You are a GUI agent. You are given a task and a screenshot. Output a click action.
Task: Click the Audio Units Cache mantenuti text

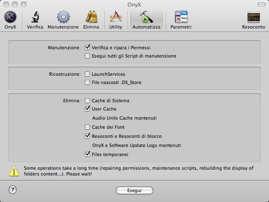point(124,118)
